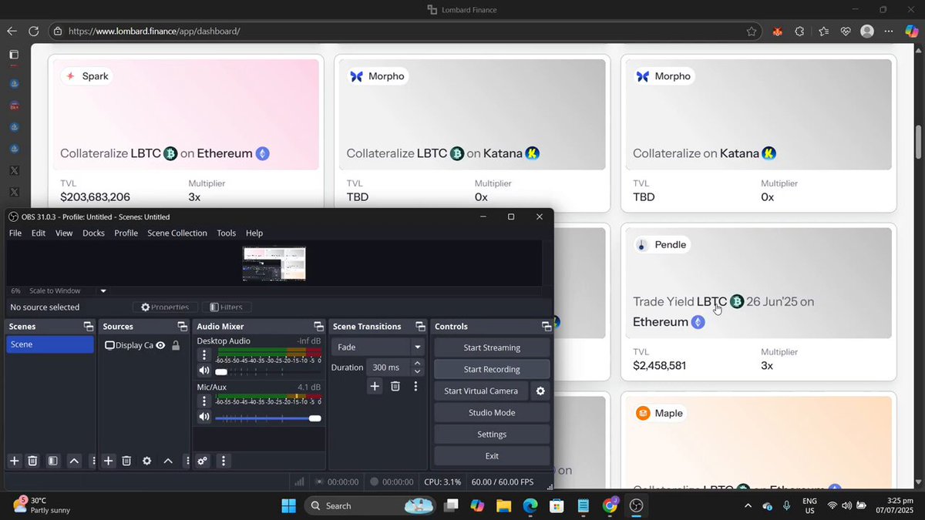Add a new source in Sources dock
Image resolution: width=925 pixels, height=520 pixels.
click(x=109, y=461)
